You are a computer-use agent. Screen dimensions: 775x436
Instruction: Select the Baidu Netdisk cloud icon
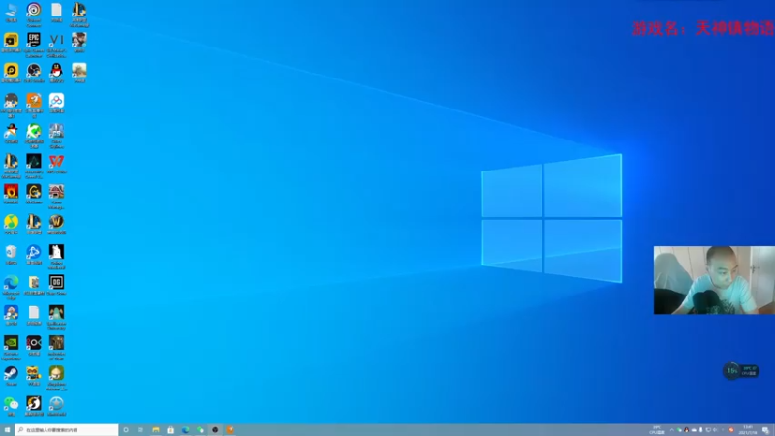(x=56, y=103)
